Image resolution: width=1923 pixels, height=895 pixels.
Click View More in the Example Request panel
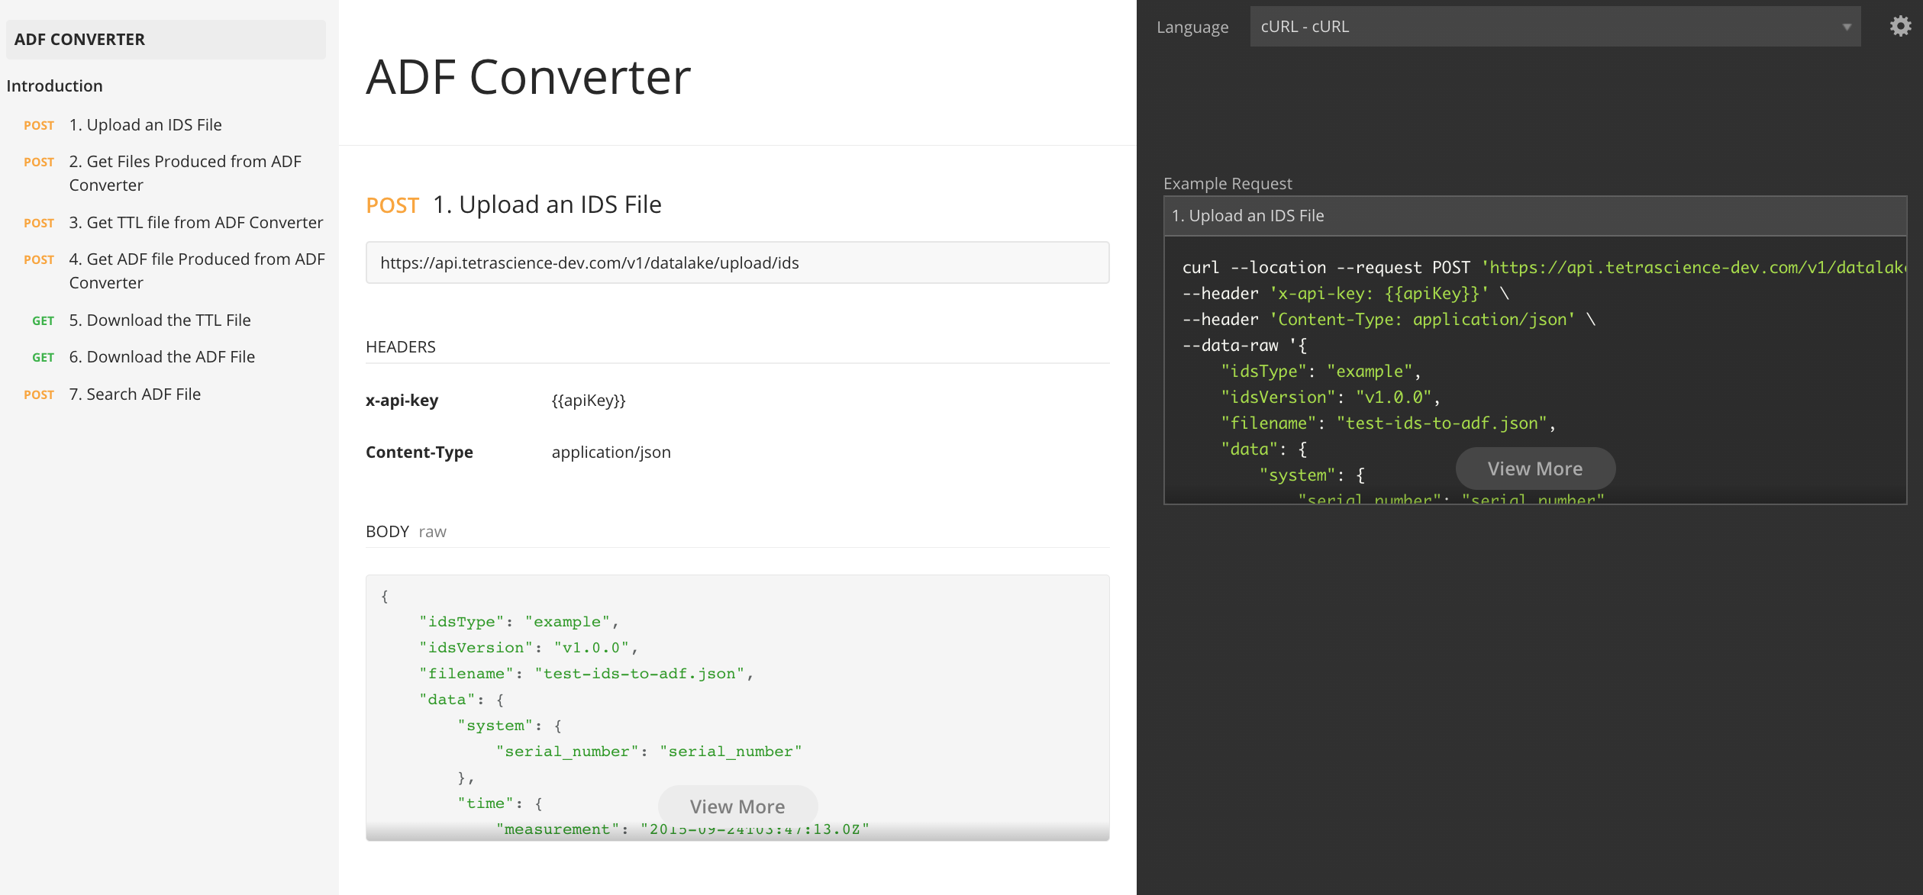click(1535, 468)
